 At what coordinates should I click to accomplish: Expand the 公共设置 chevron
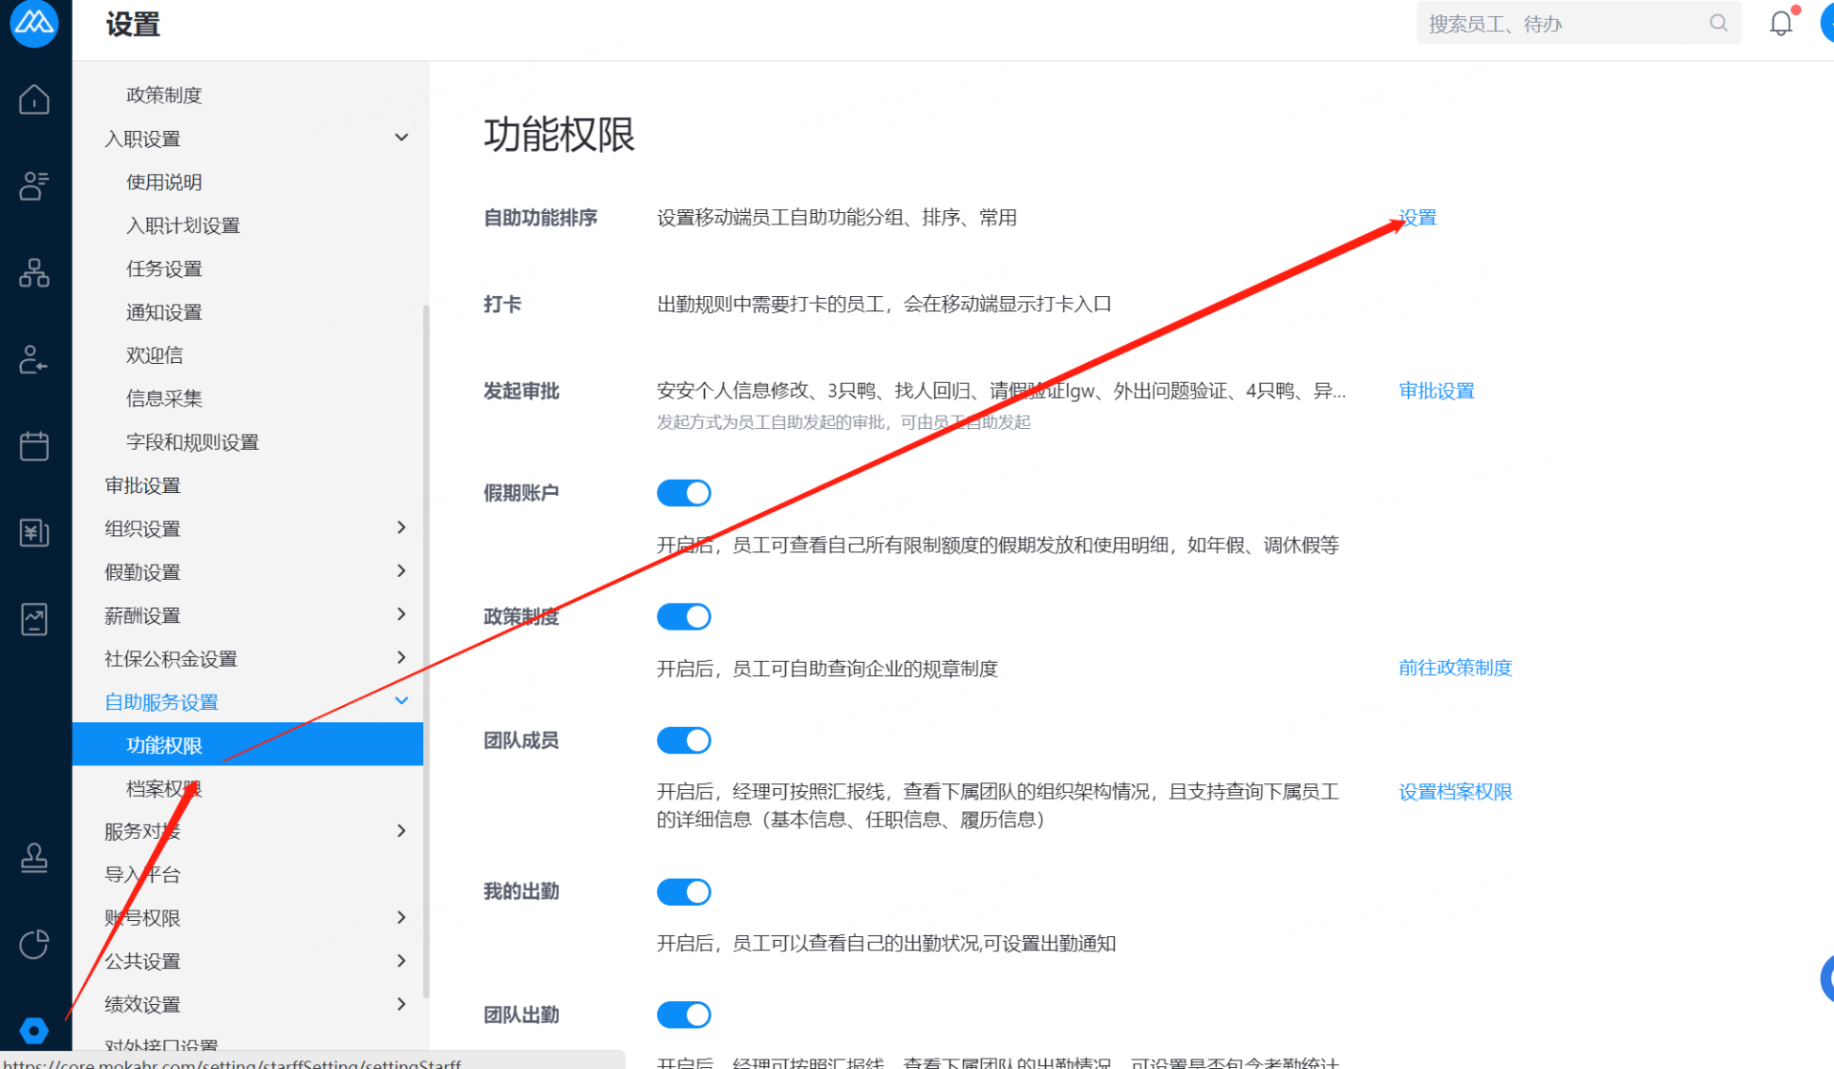(401, 961)
